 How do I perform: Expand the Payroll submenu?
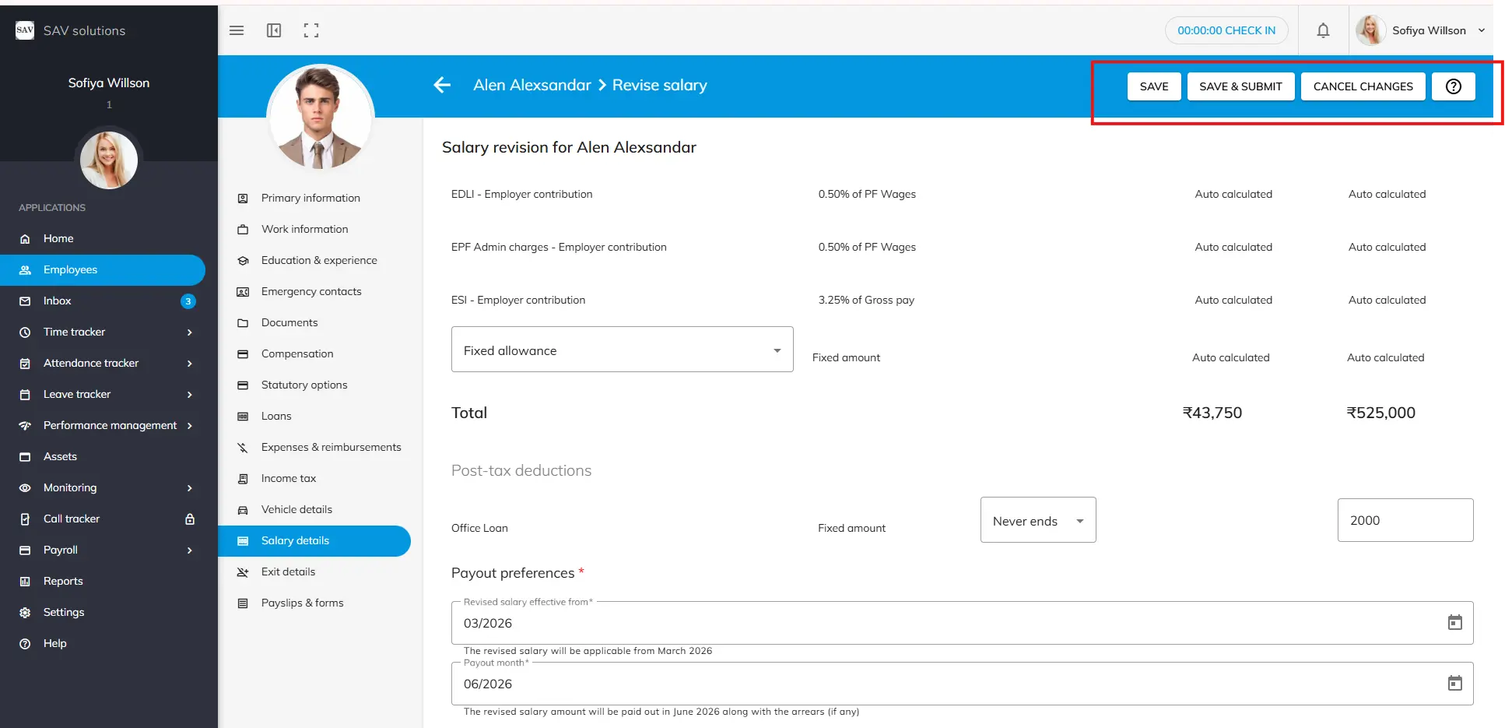[189, 550]
